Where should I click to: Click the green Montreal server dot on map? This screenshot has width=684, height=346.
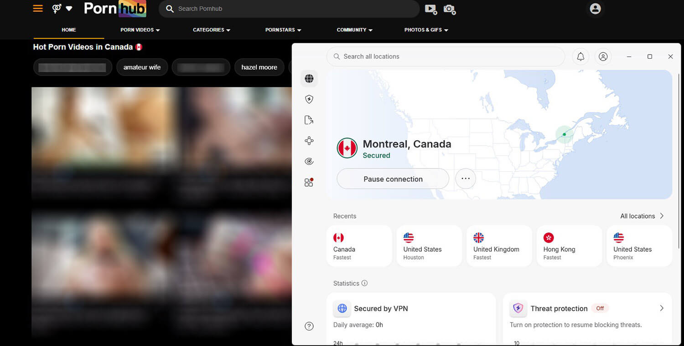coord(564,134)
